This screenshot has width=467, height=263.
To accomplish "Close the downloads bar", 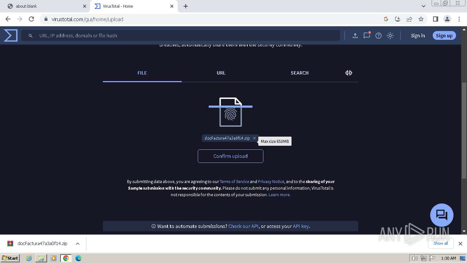I will [460, 244].
